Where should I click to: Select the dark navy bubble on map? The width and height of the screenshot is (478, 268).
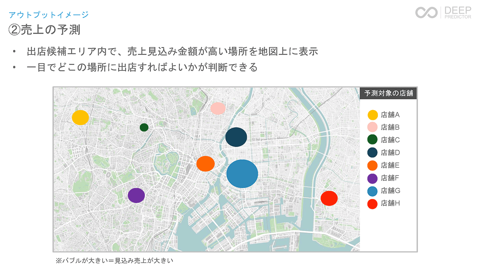[x=236, y=137]
